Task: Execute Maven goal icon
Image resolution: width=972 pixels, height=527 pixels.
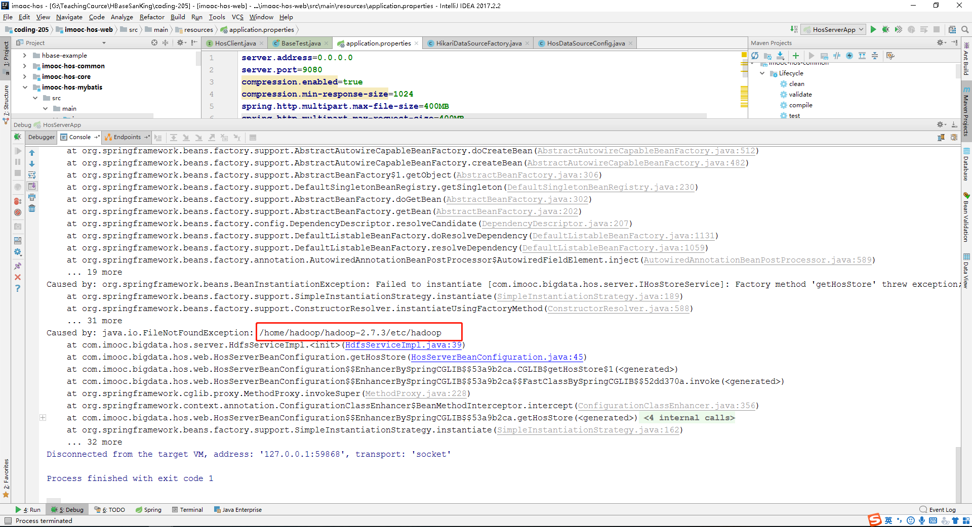Action: 824,56
